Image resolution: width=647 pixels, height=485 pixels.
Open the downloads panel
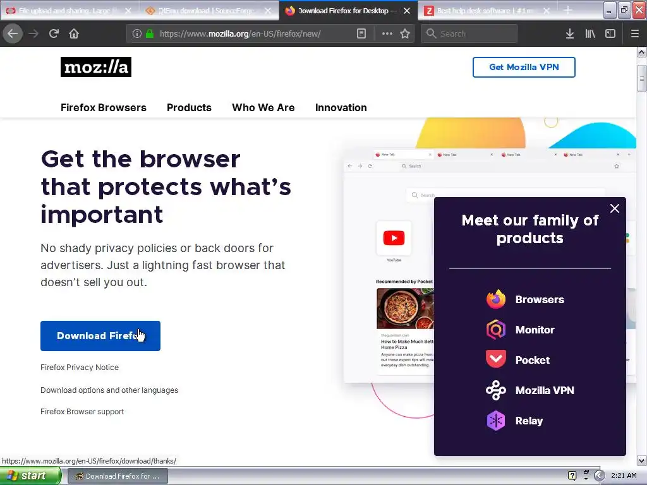click(570, 33)
